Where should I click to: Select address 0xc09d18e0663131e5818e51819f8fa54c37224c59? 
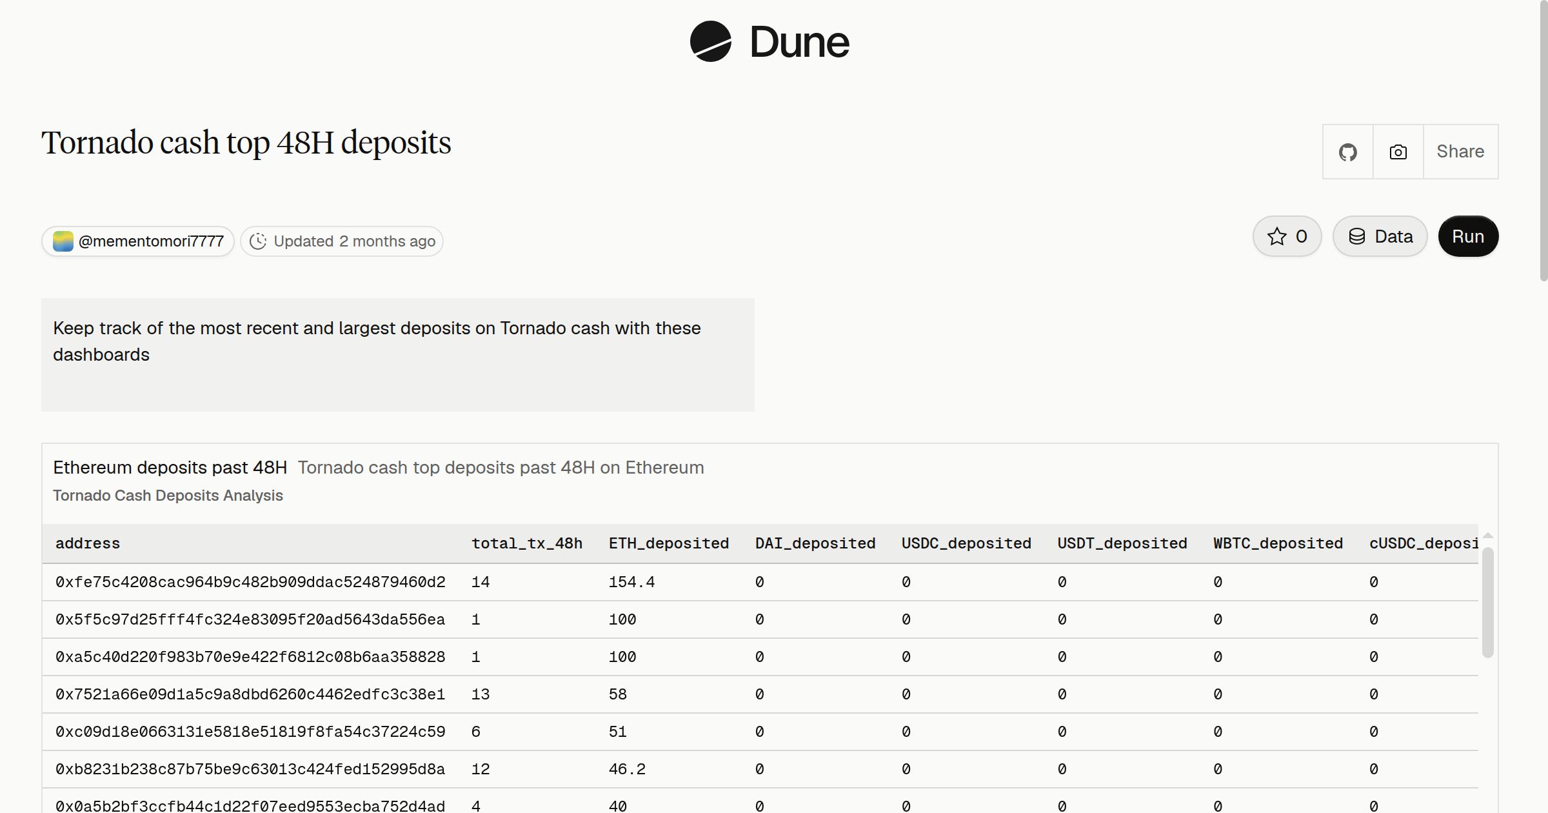[250, 732]
